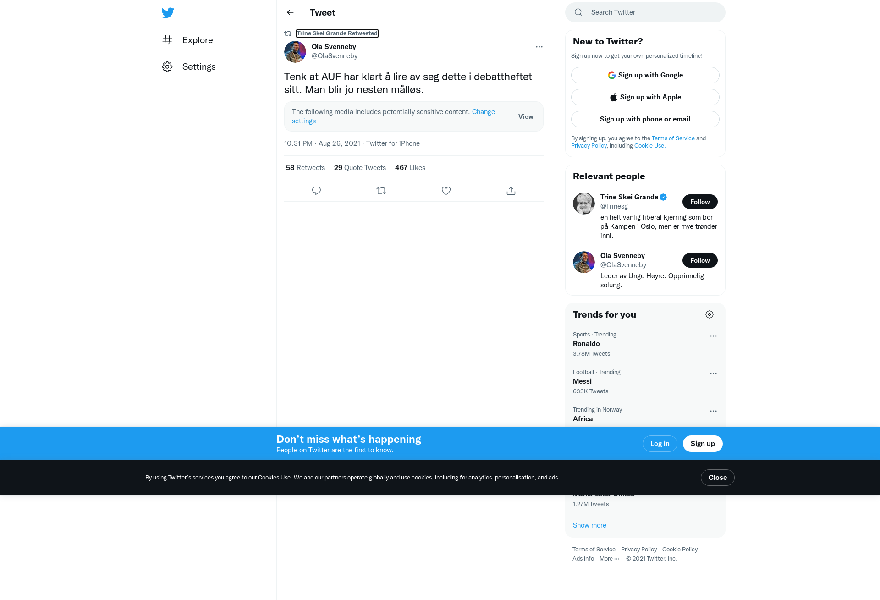
Task: Go back using the arrow icon
Action: [290, 12]
